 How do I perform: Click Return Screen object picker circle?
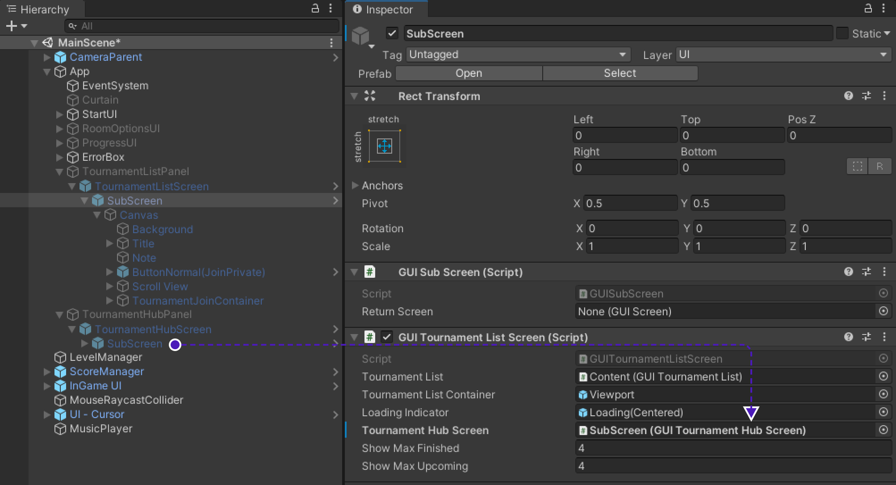coord(883,311)
